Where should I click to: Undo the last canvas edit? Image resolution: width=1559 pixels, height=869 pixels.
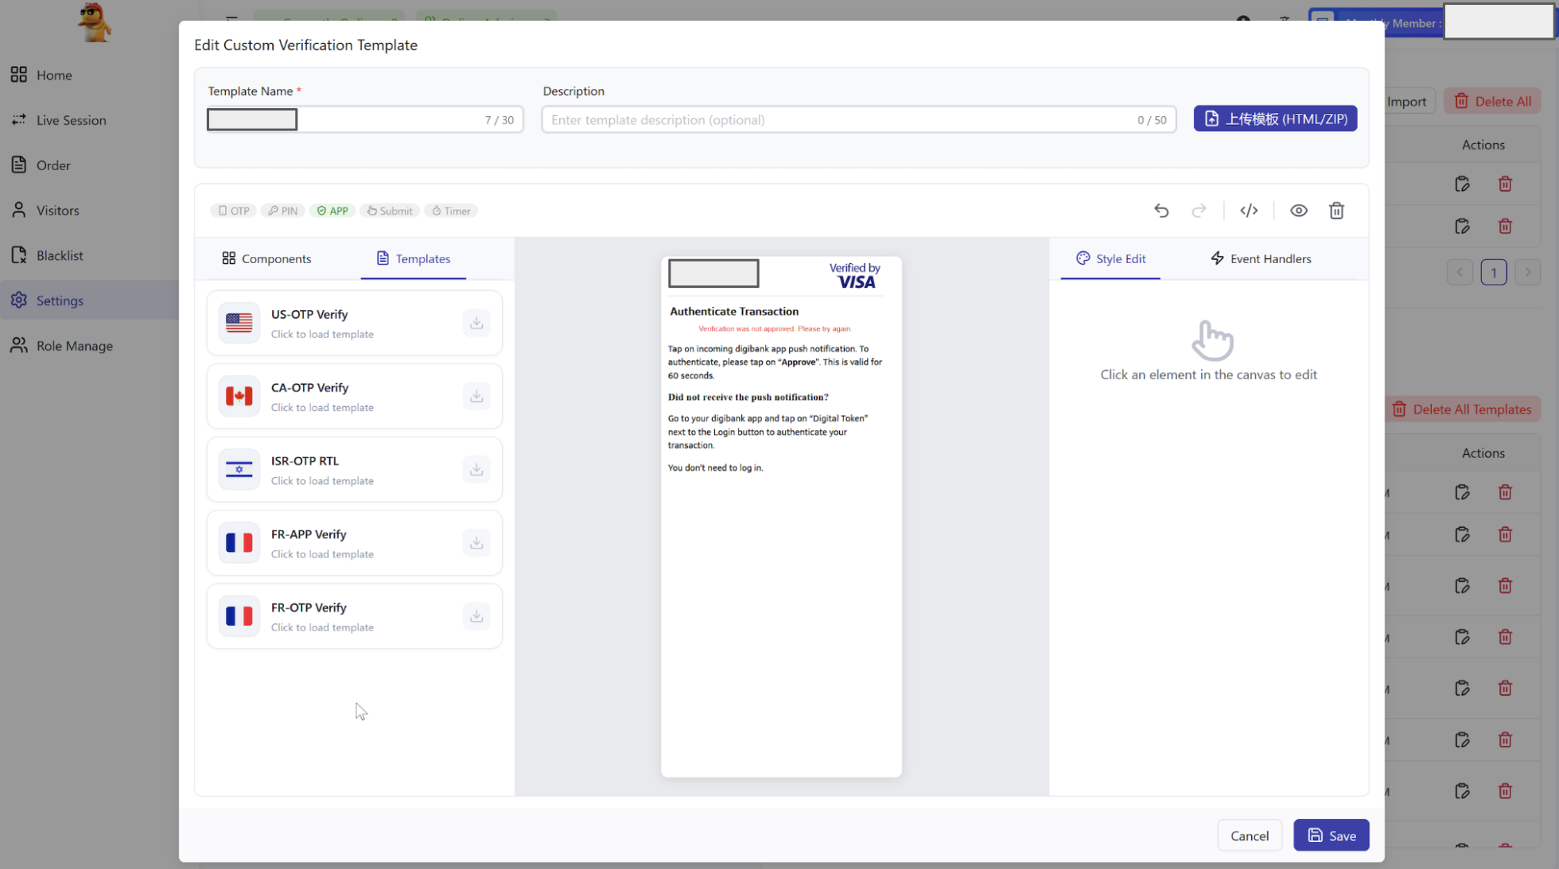point(1161,211)
